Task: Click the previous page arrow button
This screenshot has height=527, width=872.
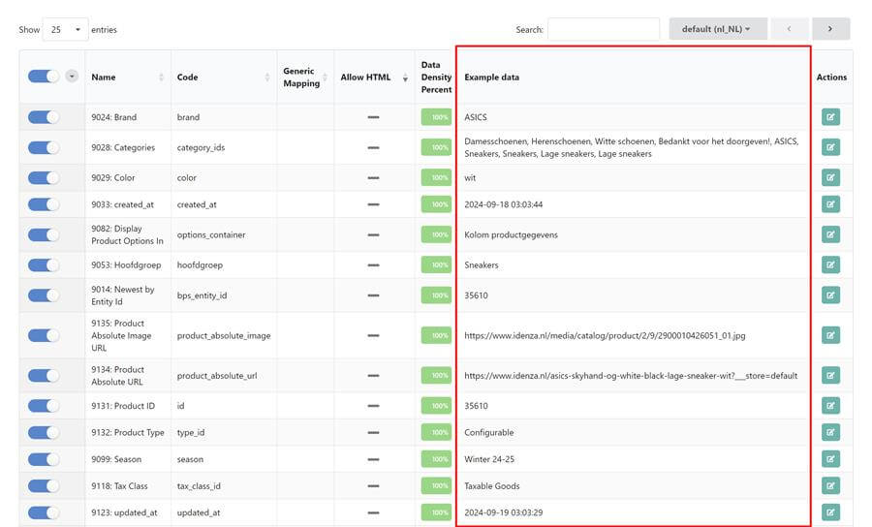Action: coord(789,29)
